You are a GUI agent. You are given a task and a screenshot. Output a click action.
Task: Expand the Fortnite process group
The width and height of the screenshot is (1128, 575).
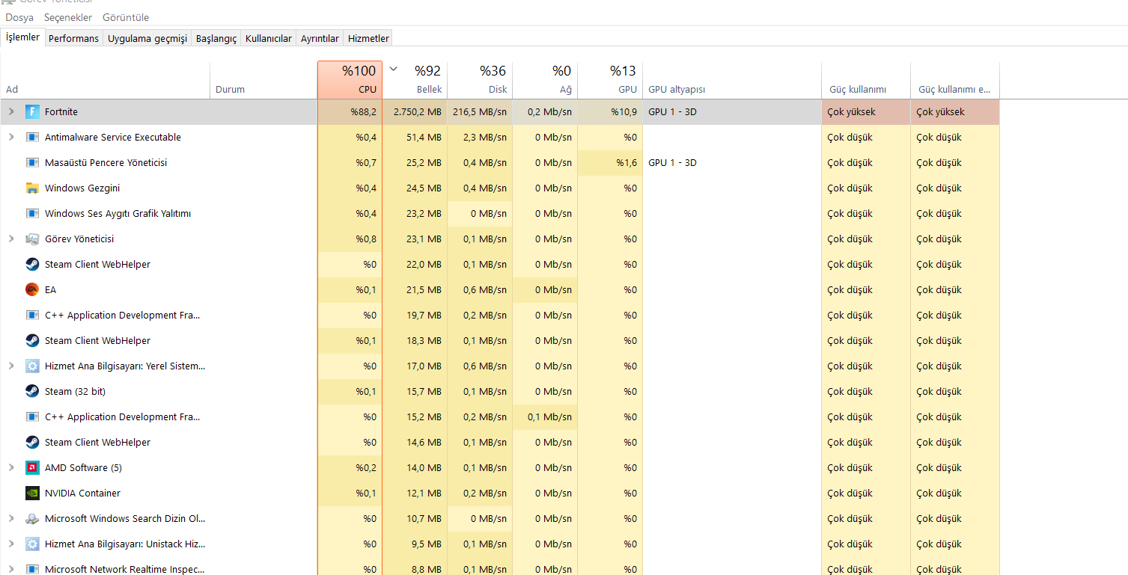pos(10,112)
